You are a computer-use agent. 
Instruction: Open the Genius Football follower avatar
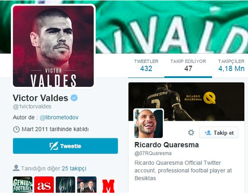coord(23,185)
